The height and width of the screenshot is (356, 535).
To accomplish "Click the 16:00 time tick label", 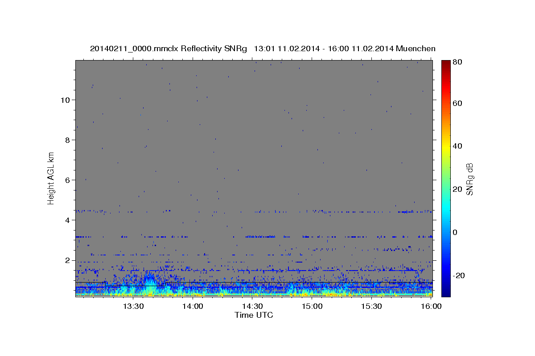I will pos(431,306).
